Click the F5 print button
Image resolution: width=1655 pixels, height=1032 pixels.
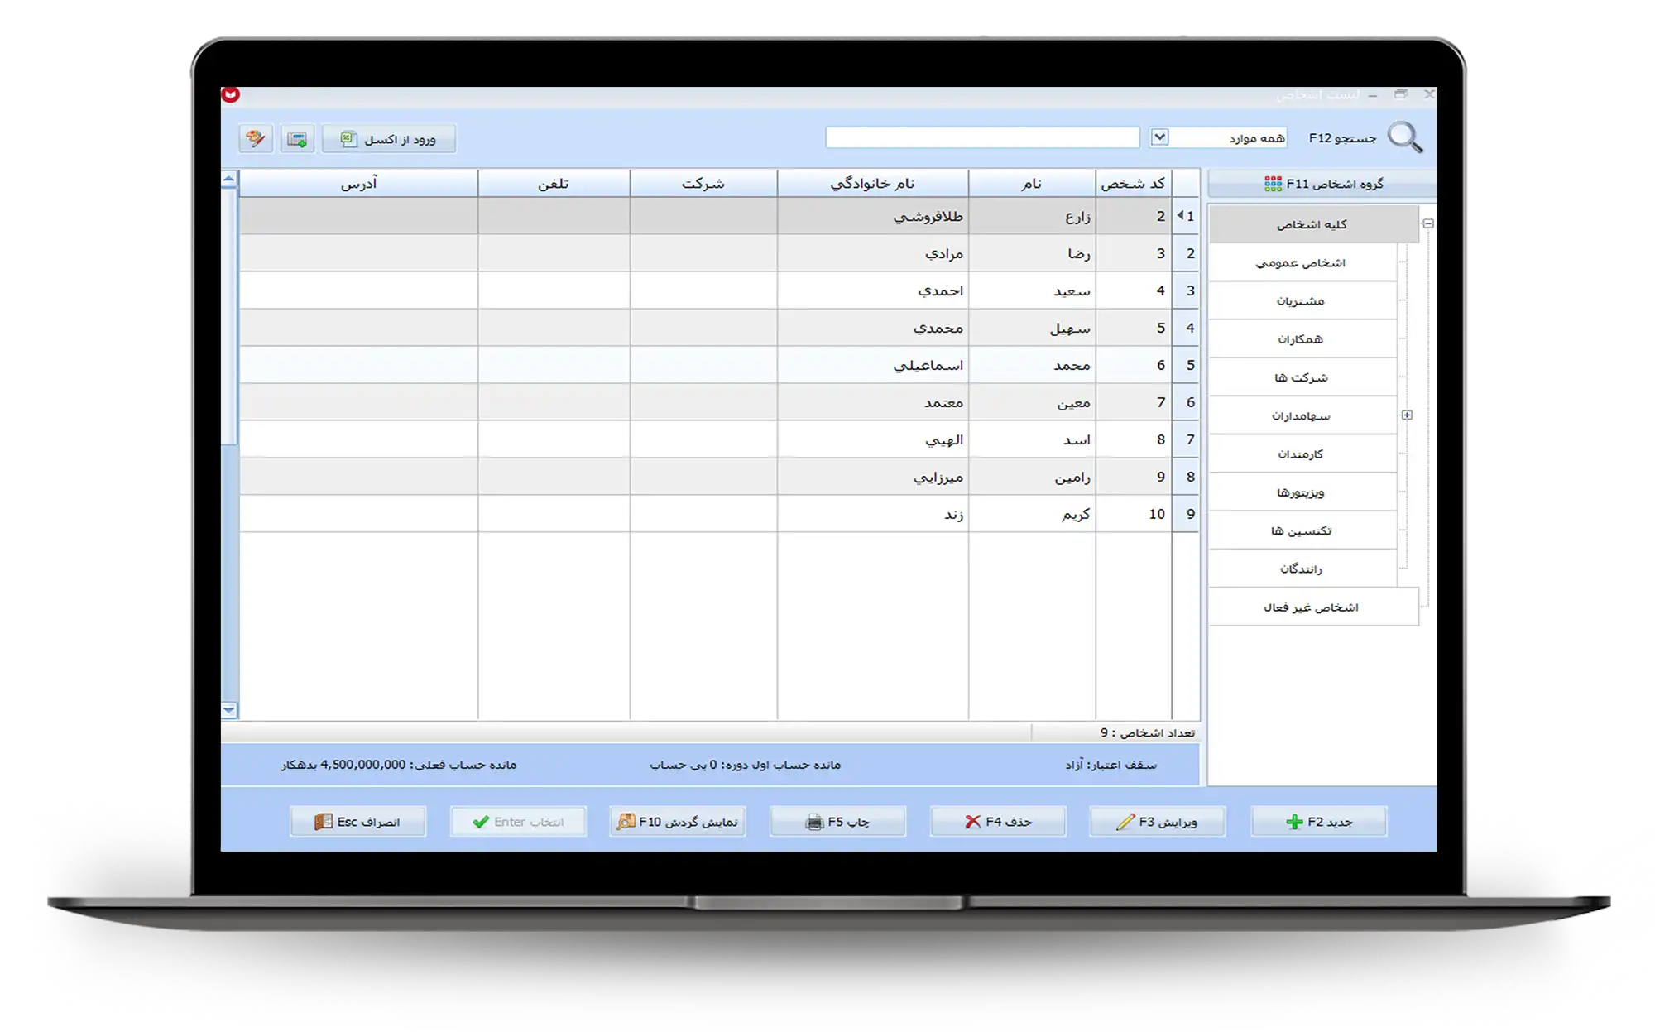click(837, 822)
